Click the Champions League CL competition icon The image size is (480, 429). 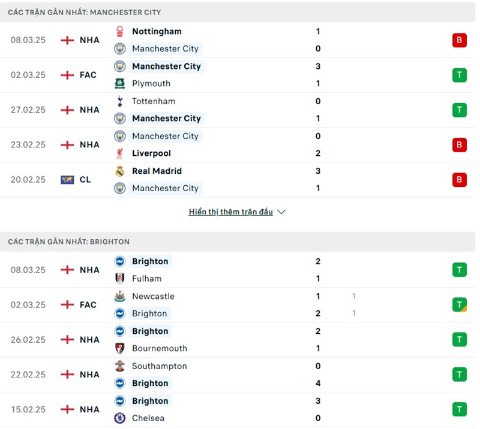[67, 180]
